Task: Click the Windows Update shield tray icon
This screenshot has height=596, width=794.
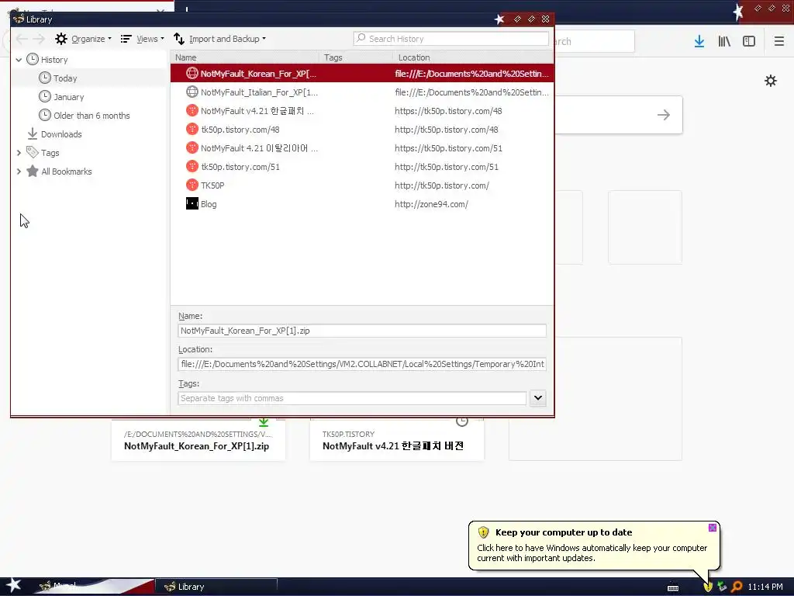Action: [708, 587]
